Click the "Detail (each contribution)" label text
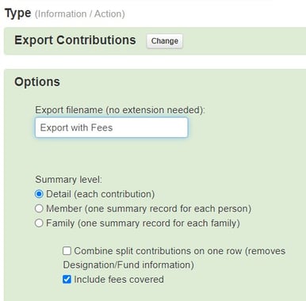 coord(101,194)
